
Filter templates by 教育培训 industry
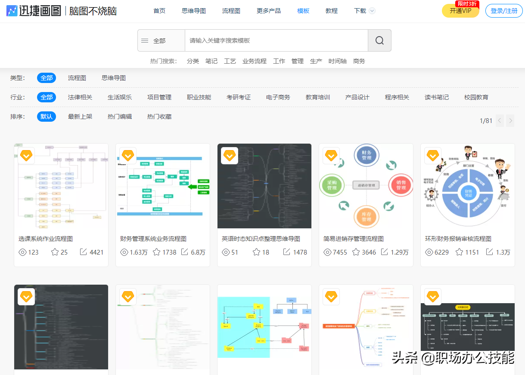pyautogui.click(x=318, y=97)
